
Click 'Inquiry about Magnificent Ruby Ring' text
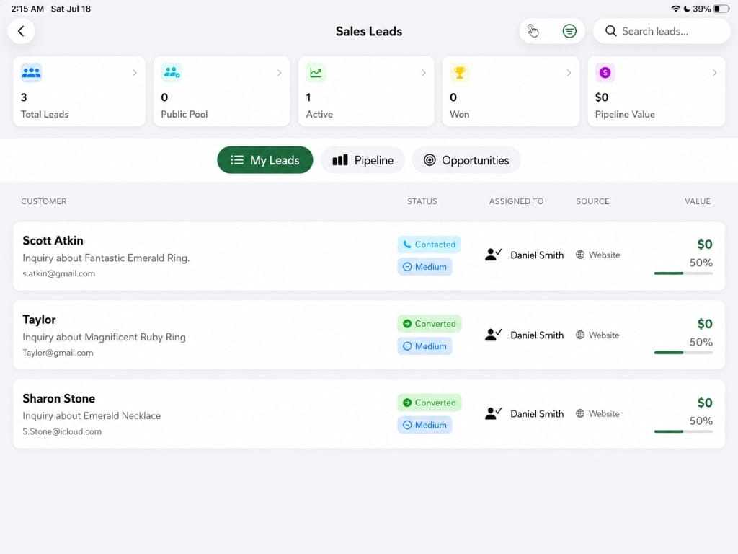point(104,338)
